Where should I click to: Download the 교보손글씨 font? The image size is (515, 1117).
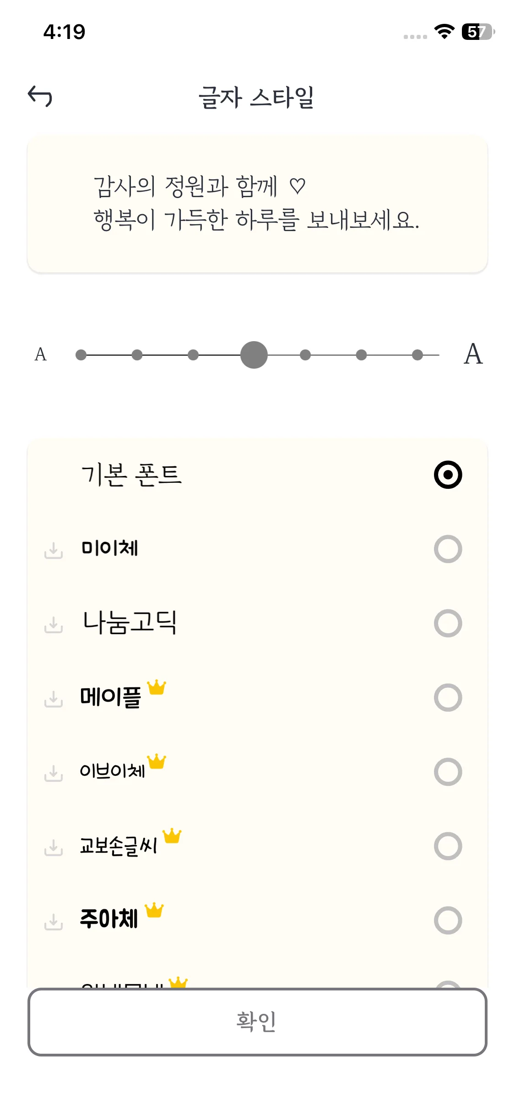[54, 847]
